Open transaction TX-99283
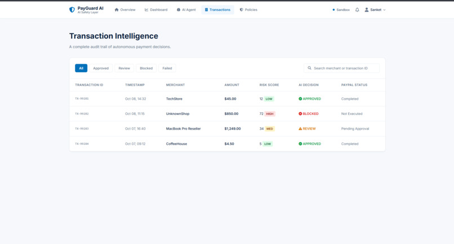Image resolution: width=454 pixels, height=244 pixels. point(82,128)
